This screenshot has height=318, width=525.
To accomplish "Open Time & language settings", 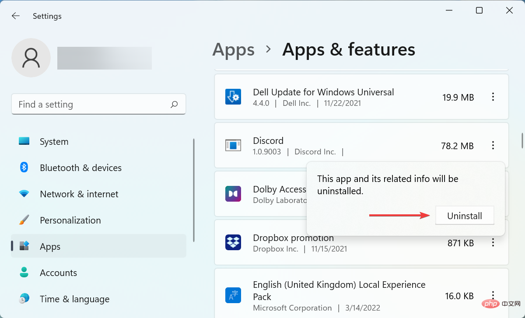I will pos(98,299).
